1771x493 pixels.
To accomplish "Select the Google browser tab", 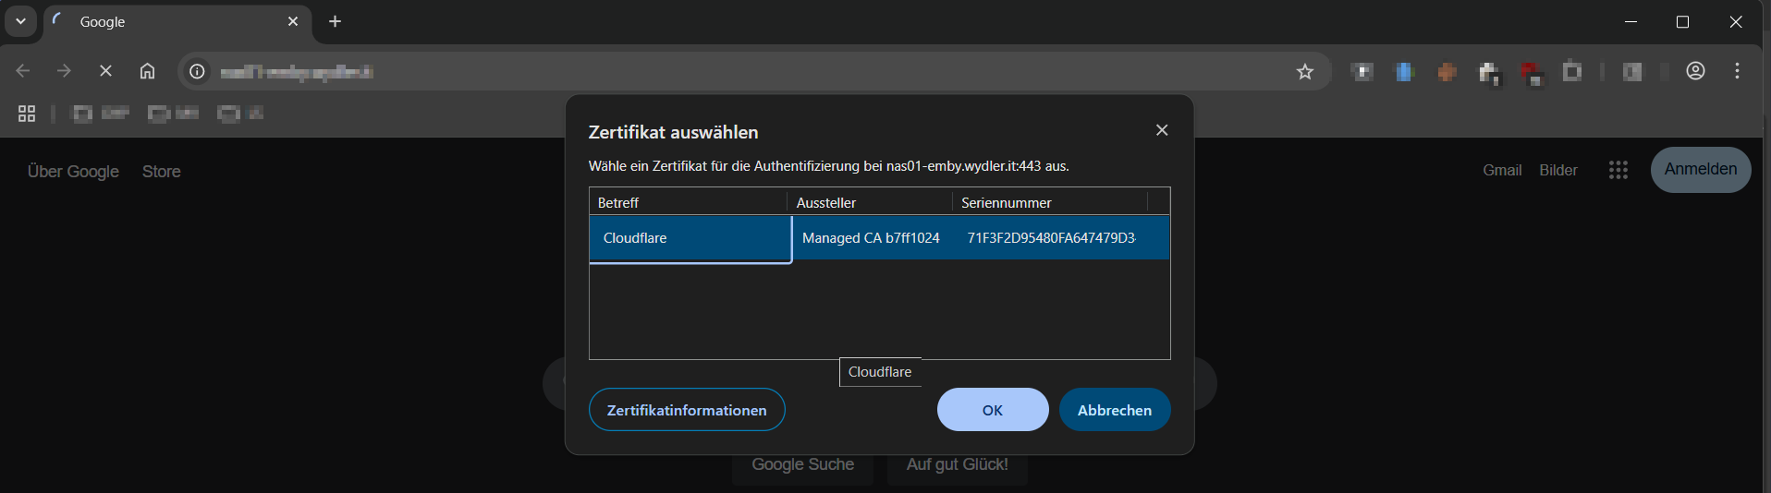I will click(x=177, y=22).
